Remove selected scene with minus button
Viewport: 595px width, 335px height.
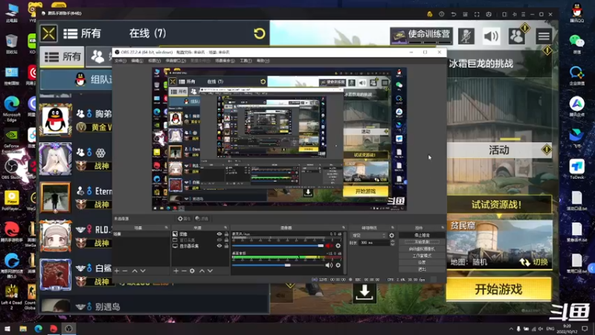(125, 271)
